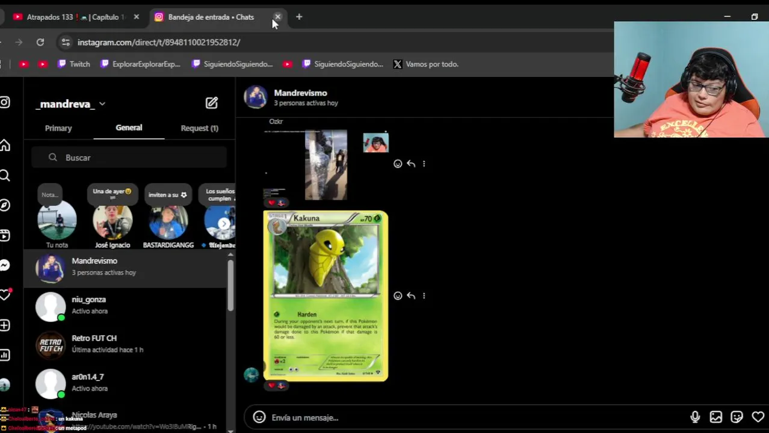This screenshot has width=769, height=433.
Task: Start a new message with the compose icon
Action: (212, 103)
